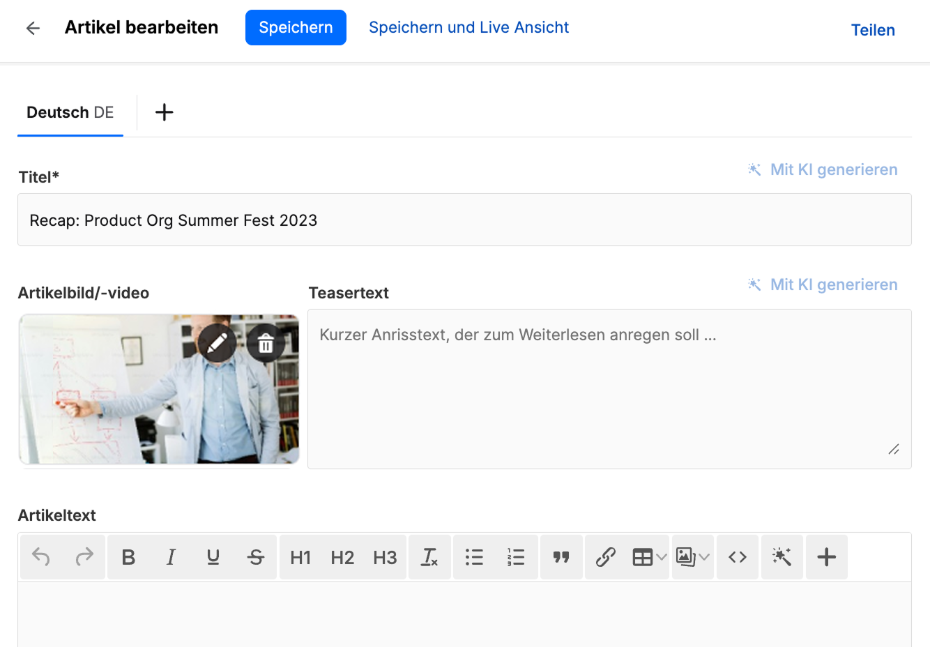
Task: Click the Titel input field
Action: 464,220
